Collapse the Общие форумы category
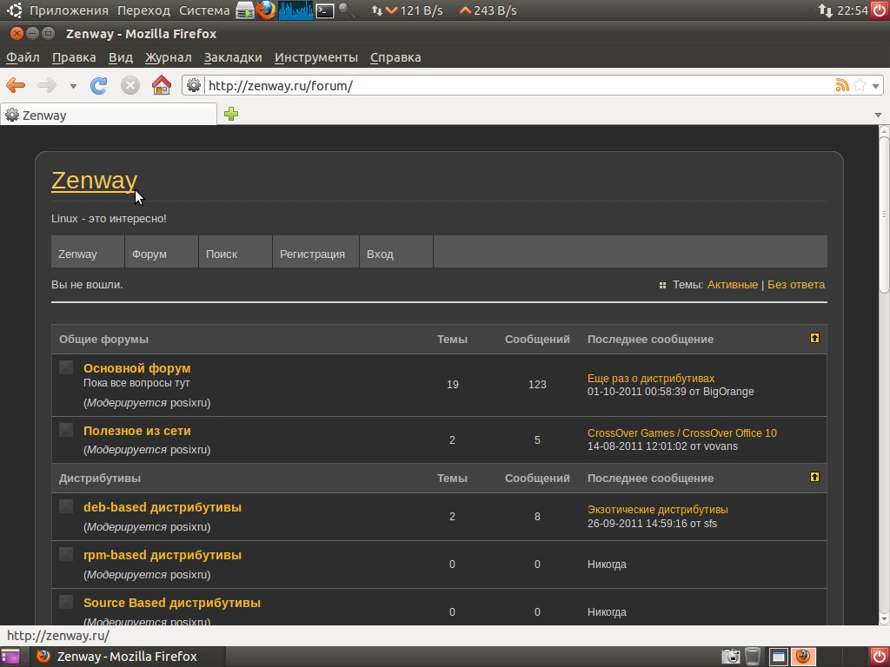 [814, 338]
